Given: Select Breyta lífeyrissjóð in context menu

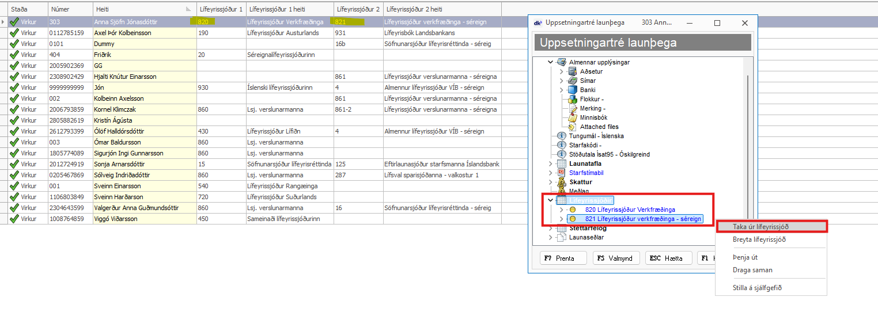Looking at the screenshot, I should click(x=759, y=239).
